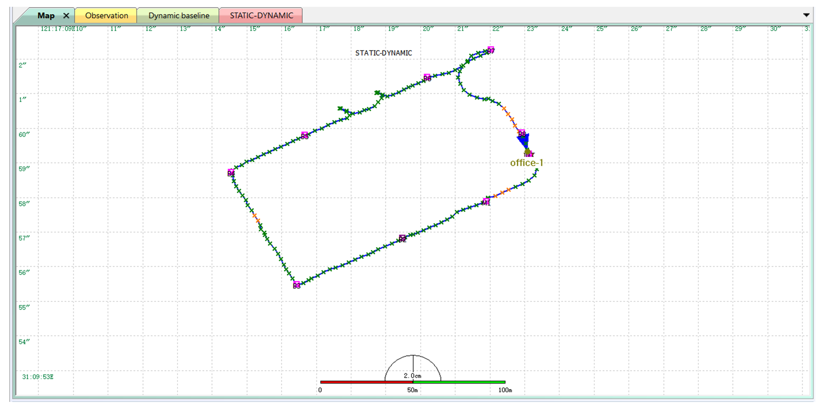Activate the Map tab

[x=45, y=15]
